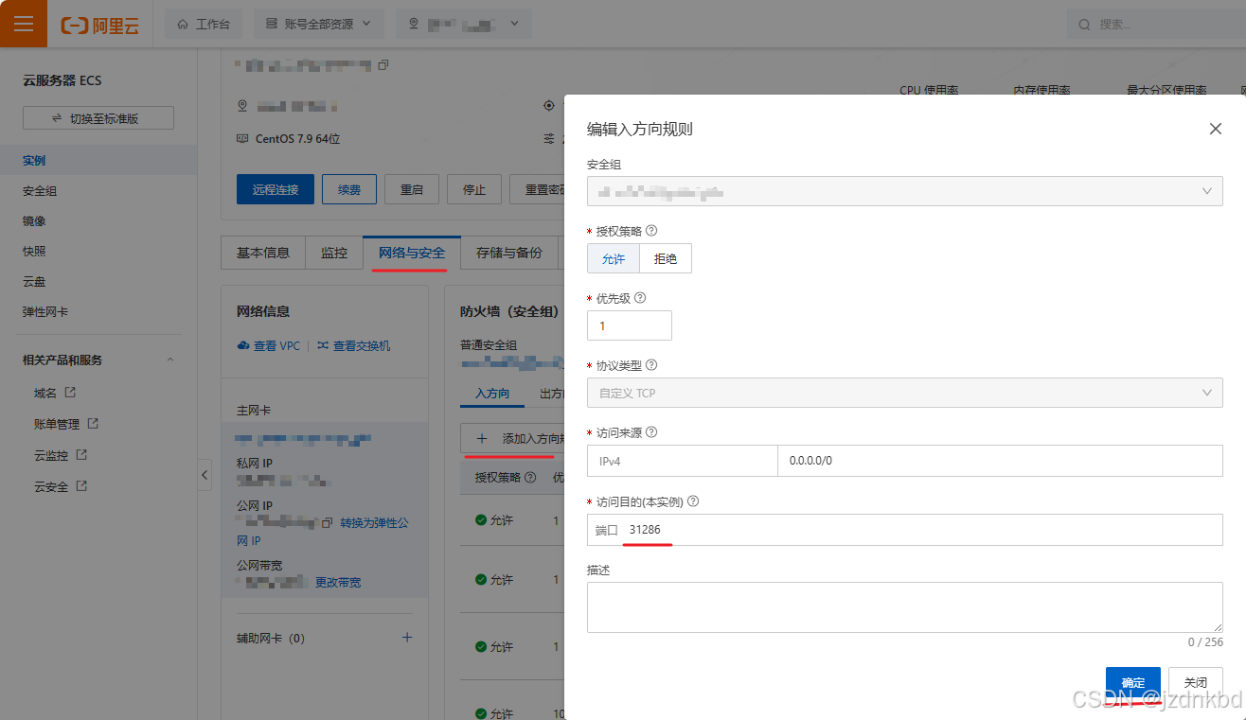This screenshot has width=1246, height=720.
Task: Expand the 账号全部资源 dropdown
Action: (x=318, y=24)
